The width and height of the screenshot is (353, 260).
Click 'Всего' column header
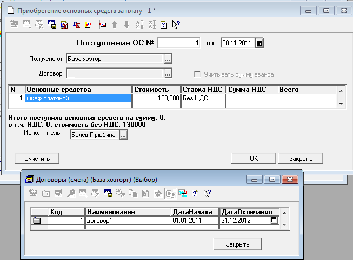307,90
